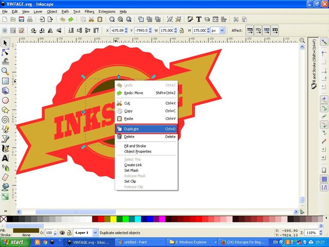Flip selected objects horizontally icon
This screenshot has height=247, width=329.
[x=50, y=30]
